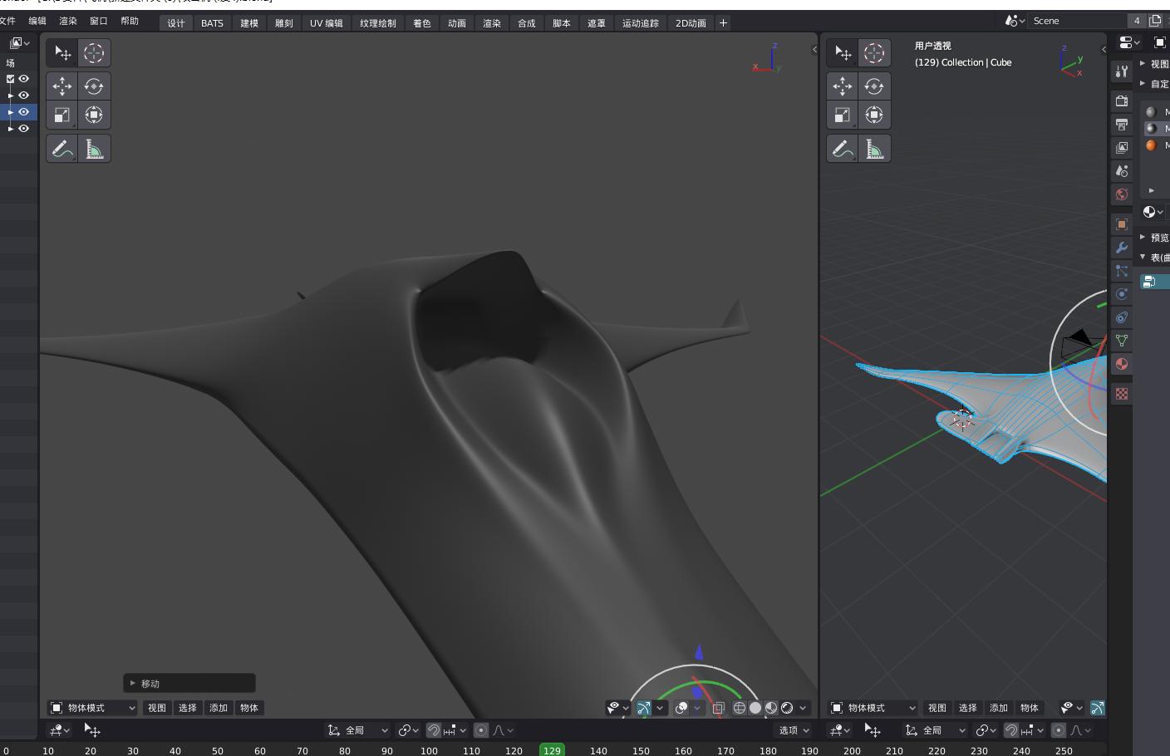Select the Move tool in left viewport
The width and height of the screenshot is (1170, 756).
click(62, 86)
